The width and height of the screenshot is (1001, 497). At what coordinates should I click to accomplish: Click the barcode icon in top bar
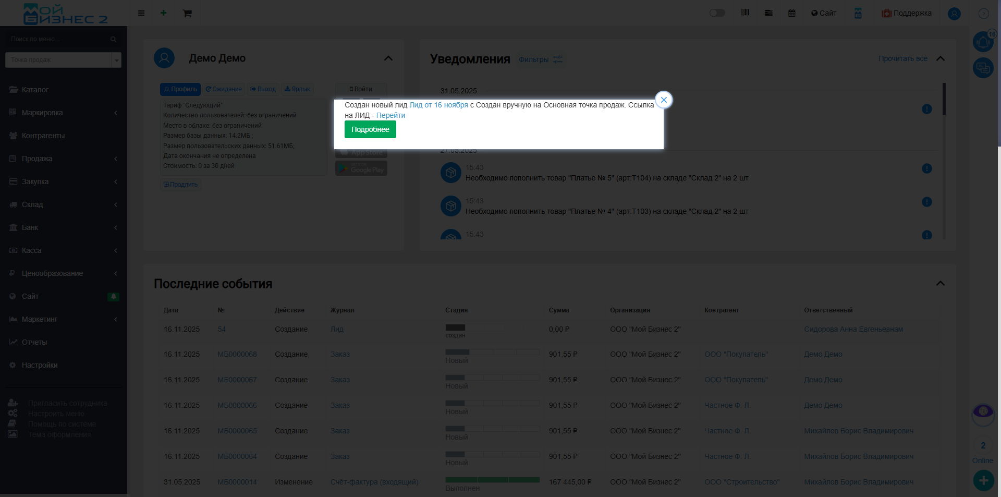click(745, 13)
